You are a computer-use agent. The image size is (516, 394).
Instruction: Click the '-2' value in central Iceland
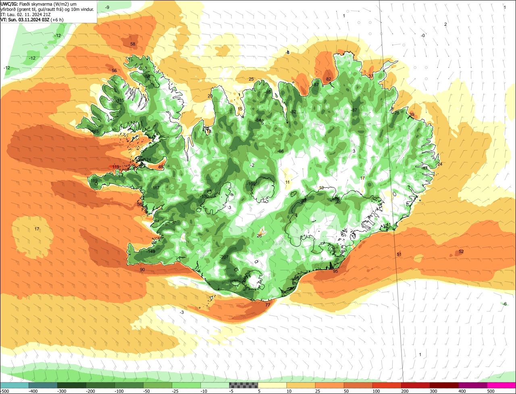[252, 165]
